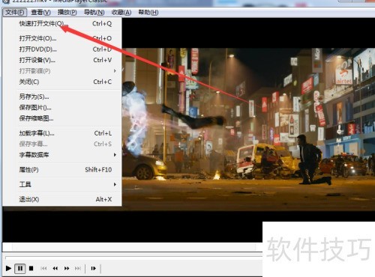
Task: Open the 查看(V) menu
Action: 40,12
